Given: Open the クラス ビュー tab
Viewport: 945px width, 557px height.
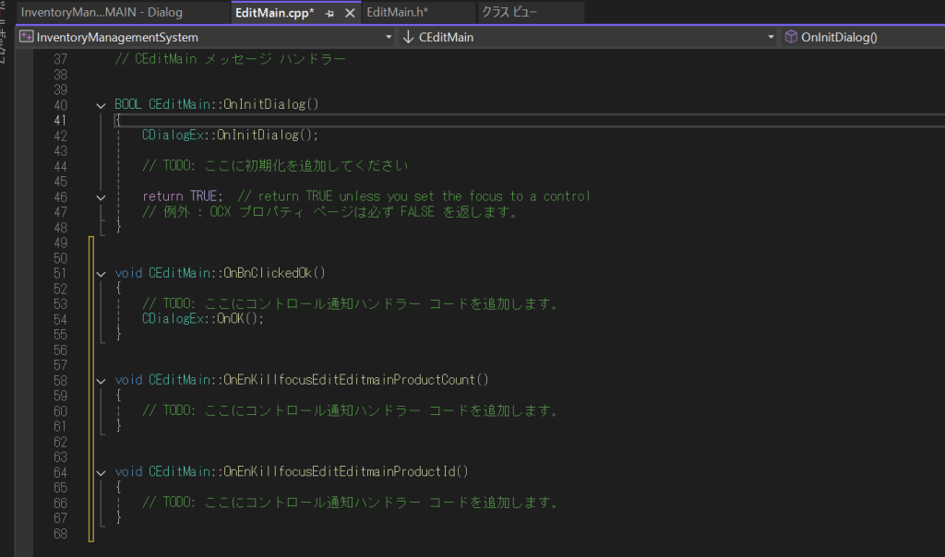Looking at the screenshot, I should [509, 13].
